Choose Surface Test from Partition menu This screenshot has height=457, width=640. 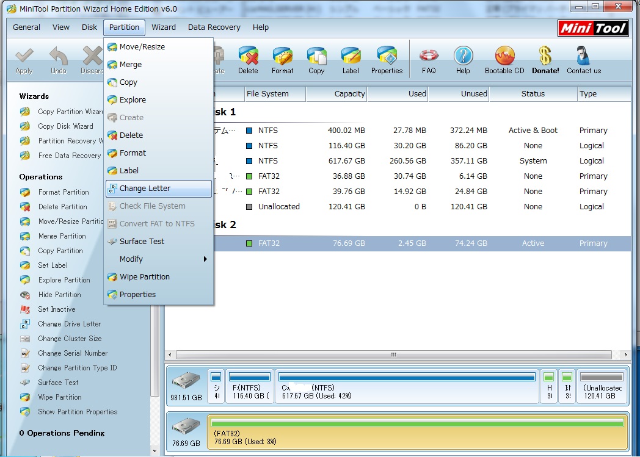159,242
